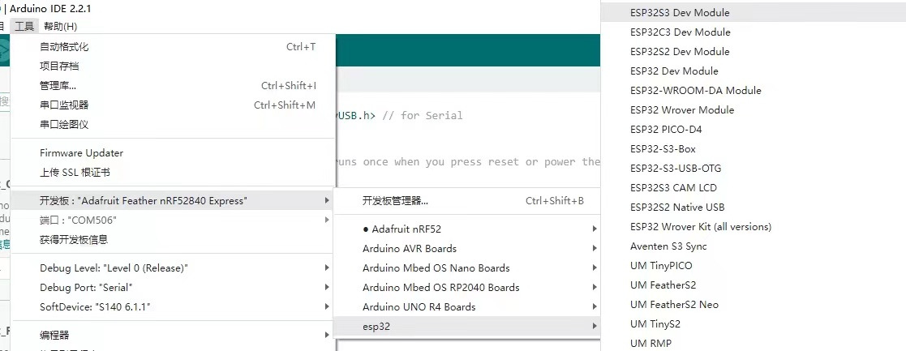Open the 工具 menu in the menu bar

coord(24,26)
